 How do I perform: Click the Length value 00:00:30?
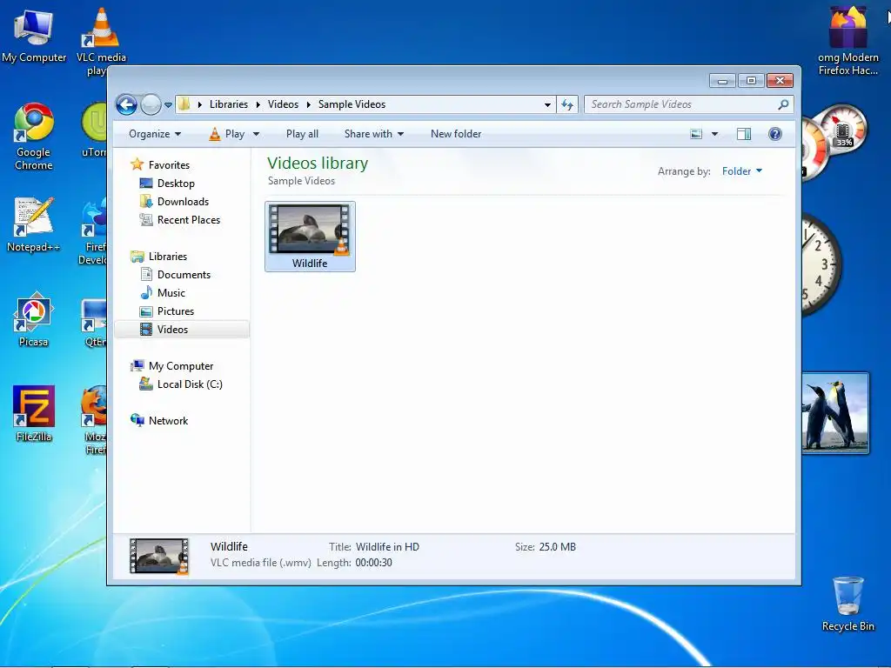point(373,563)
